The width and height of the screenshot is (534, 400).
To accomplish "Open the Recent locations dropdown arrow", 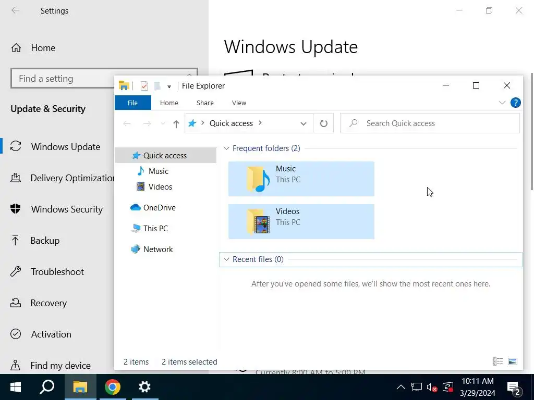I will pyautogui.click(x=163, y=123).
